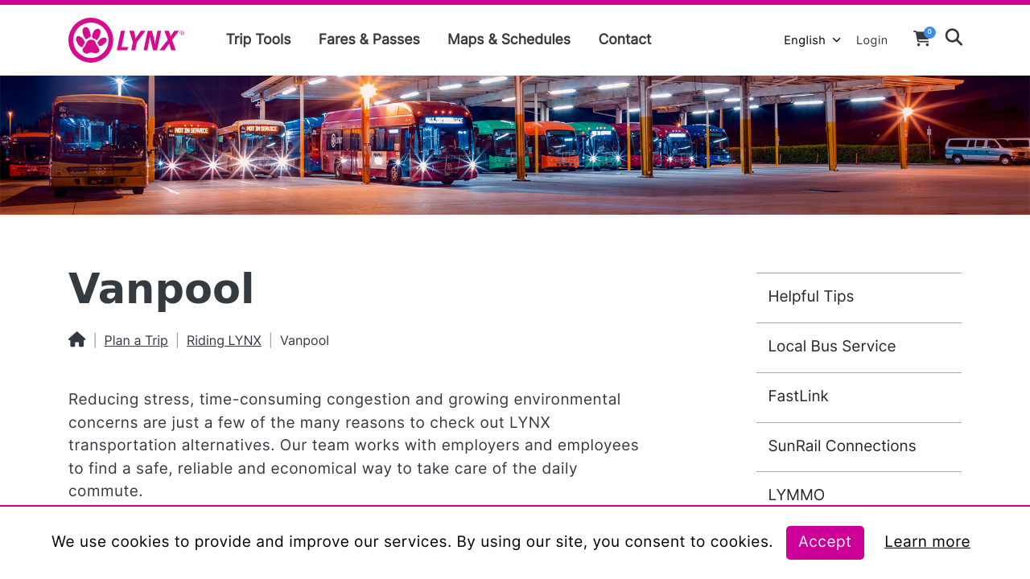Viewport: 1030px width, 579px height.
Task: Open the SunRail Connections page
Action: pyautogui.click(x=842, y=445)
